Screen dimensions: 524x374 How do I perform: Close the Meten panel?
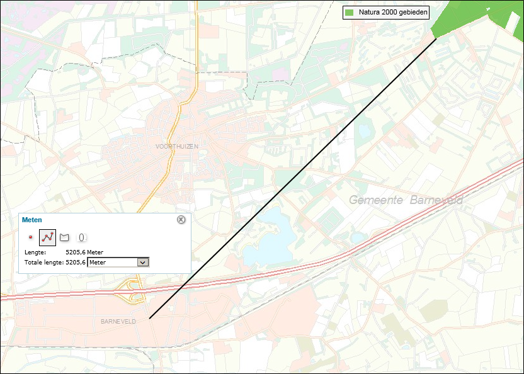click(x=181, y=219)
